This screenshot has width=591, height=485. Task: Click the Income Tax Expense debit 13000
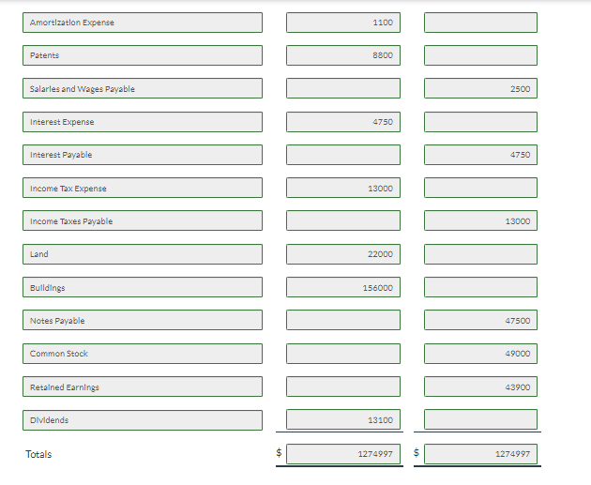coord(343,188)
